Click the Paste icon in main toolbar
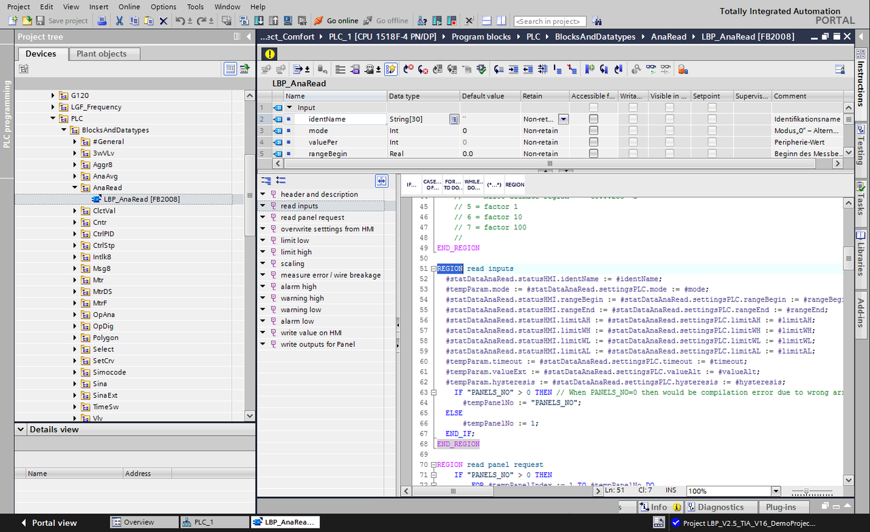The width and height of the screenshot is (870, 532). click(x=148, y=21)
